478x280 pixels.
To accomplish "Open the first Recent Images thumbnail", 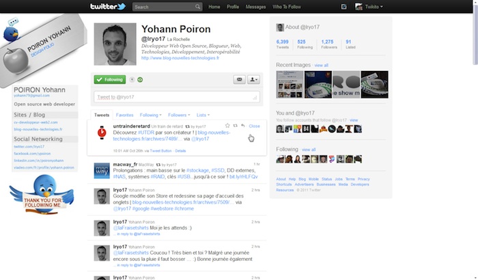I will pyautogui.click(x=290, y=85).
